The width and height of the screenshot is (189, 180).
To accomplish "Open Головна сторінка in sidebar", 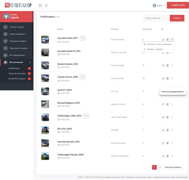I will click(17, 27).
